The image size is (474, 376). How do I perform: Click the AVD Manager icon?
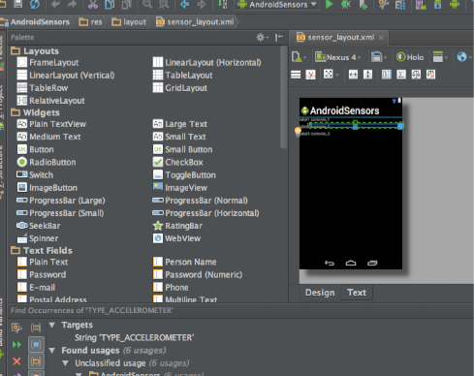pyautogui.click(x=421, y=5)
